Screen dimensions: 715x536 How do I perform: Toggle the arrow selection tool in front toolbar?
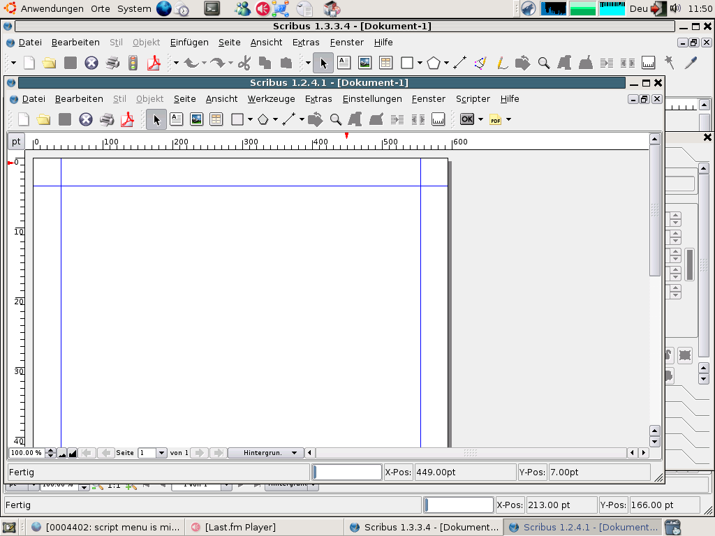[156, 119]
